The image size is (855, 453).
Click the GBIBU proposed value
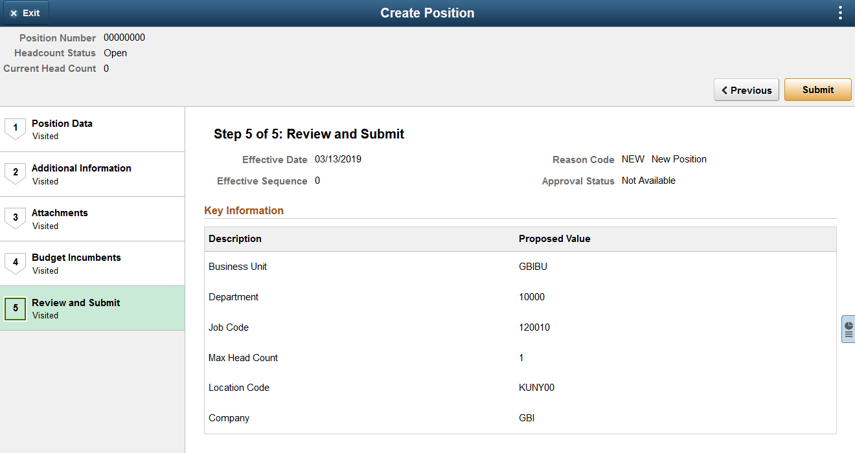click(533, 267)
